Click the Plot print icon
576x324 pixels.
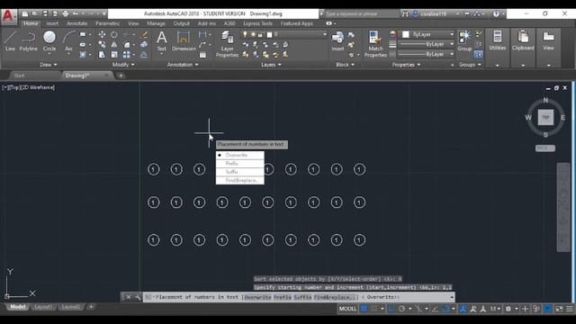click(66, 13)
